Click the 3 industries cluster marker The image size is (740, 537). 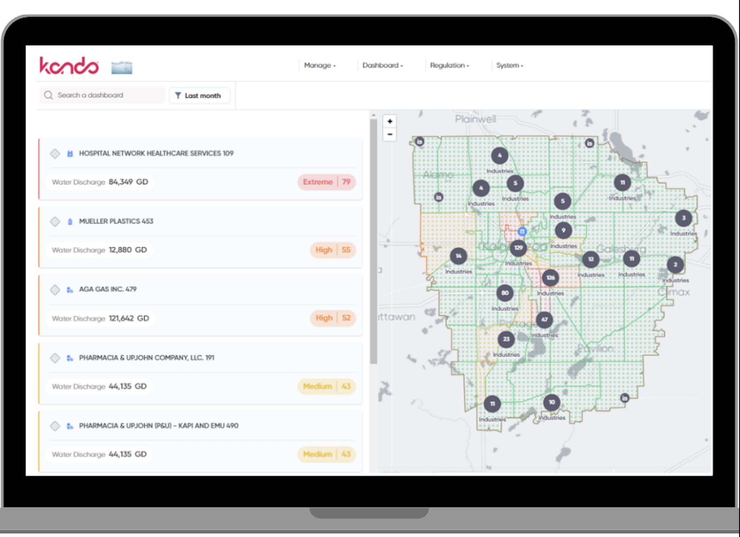coord(684,218)
